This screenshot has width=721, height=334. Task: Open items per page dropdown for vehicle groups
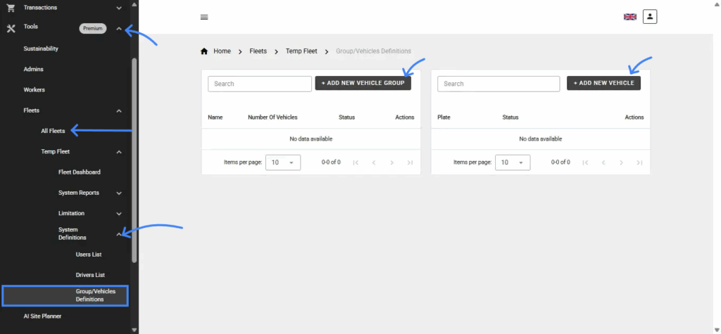282,162
